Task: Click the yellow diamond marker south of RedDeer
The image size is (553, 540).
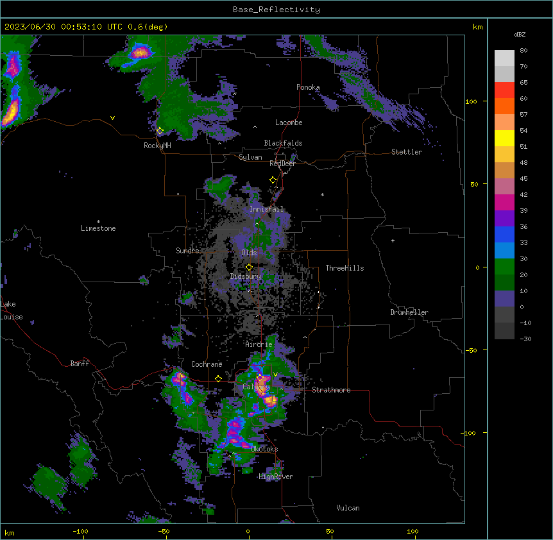Action: click(273, 180)
